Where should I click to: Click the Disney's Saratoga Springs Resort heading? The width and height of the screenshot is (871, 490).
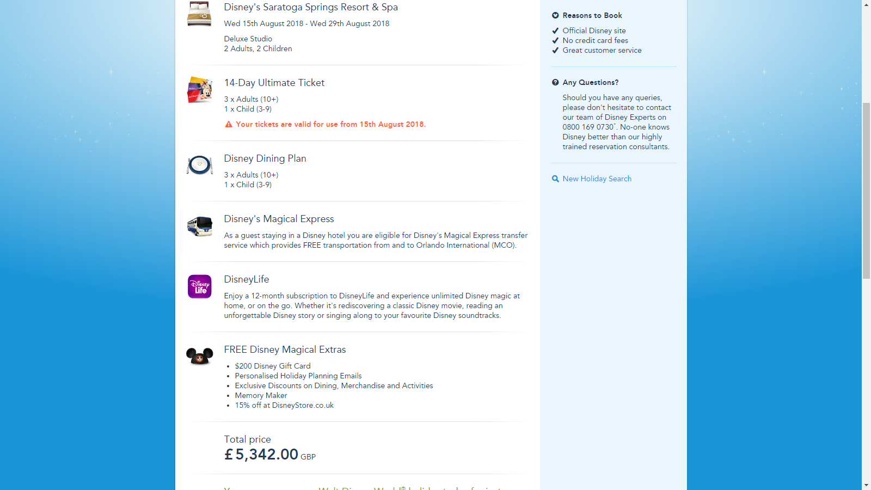[x=311, y=8]
